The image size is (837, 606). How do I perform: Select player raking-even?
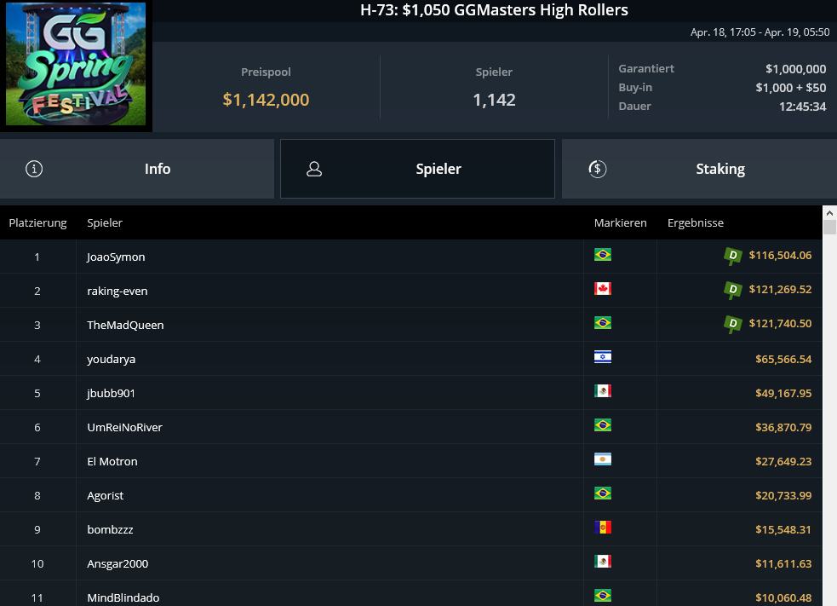coord(118,291)
